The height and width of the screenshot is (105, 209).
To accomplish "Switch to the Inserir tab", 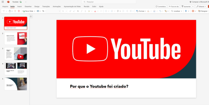I will point(19,6).
